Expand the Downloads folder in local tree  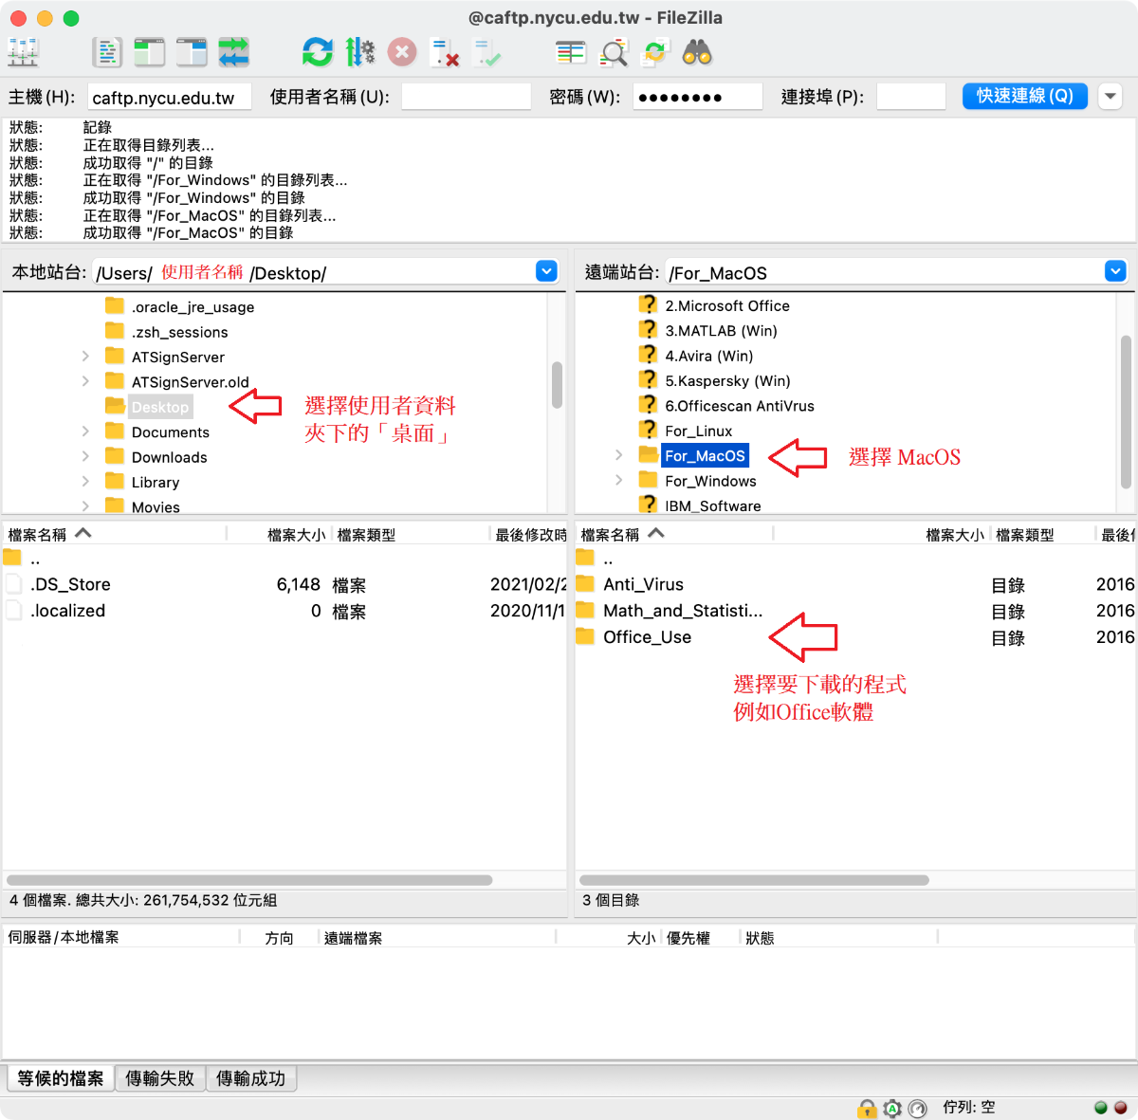coord(85,457)
